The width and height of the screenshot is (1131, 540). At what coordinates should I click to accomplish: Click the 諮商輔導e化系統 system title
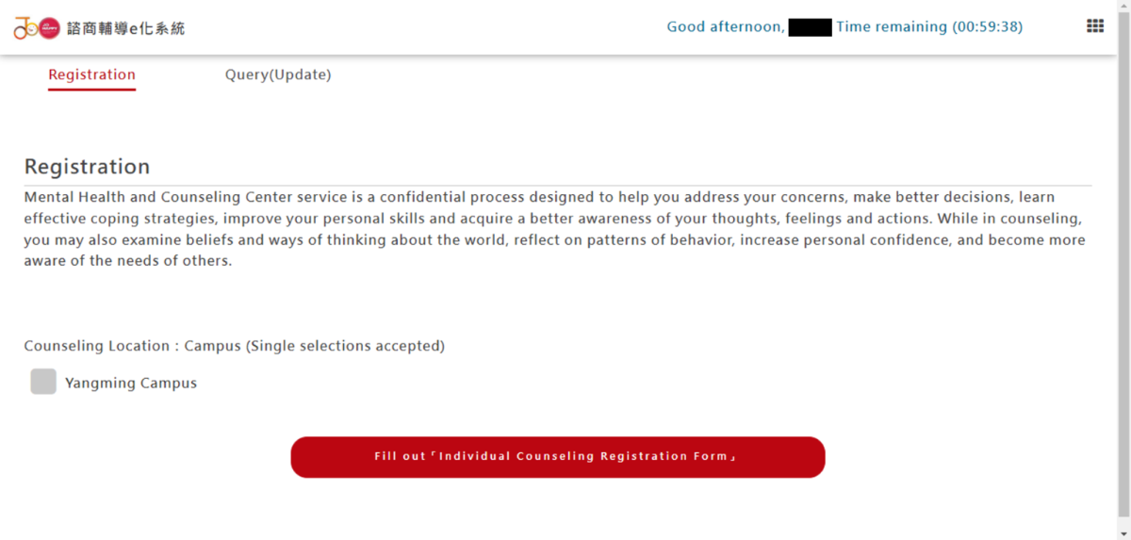pos(126,28)
